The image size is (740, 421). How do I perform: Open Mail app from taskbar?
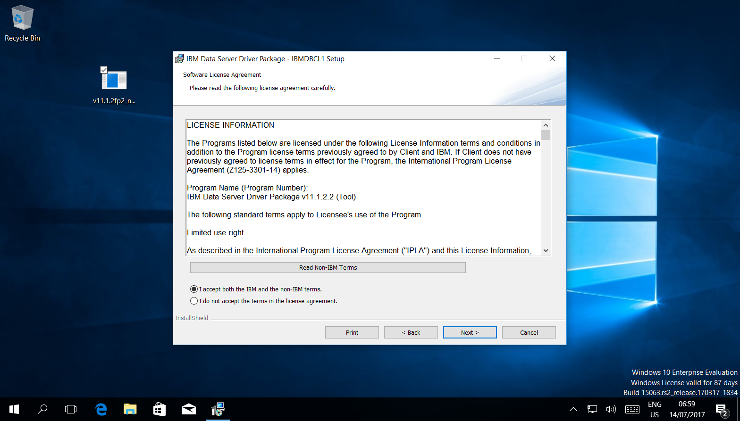pyautogui.click(x=189, y=409)
